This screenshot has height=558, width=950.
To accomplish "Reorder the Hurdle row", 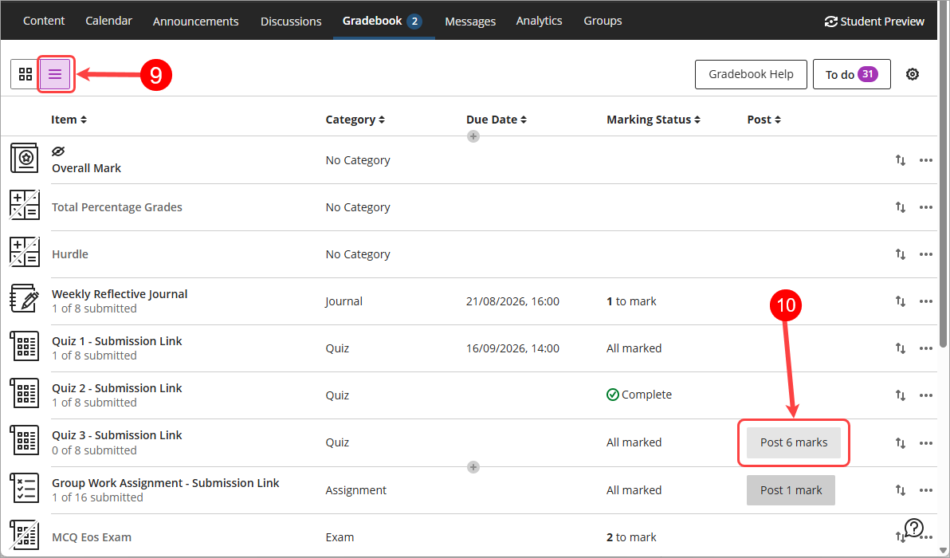I will 901,254.
